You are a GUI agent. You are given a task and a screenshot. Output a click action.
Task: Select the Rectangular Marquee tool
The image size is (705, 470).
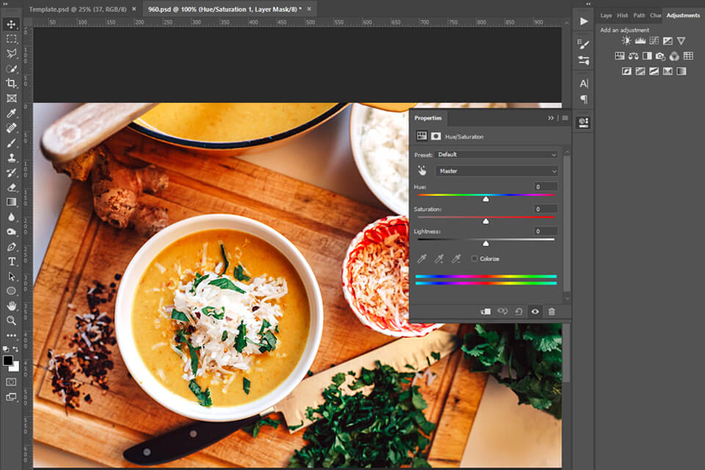(x=11, y=39)
